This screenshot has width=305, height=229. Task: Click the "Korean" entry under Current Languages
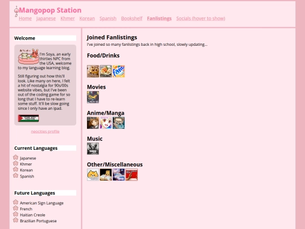27,170
